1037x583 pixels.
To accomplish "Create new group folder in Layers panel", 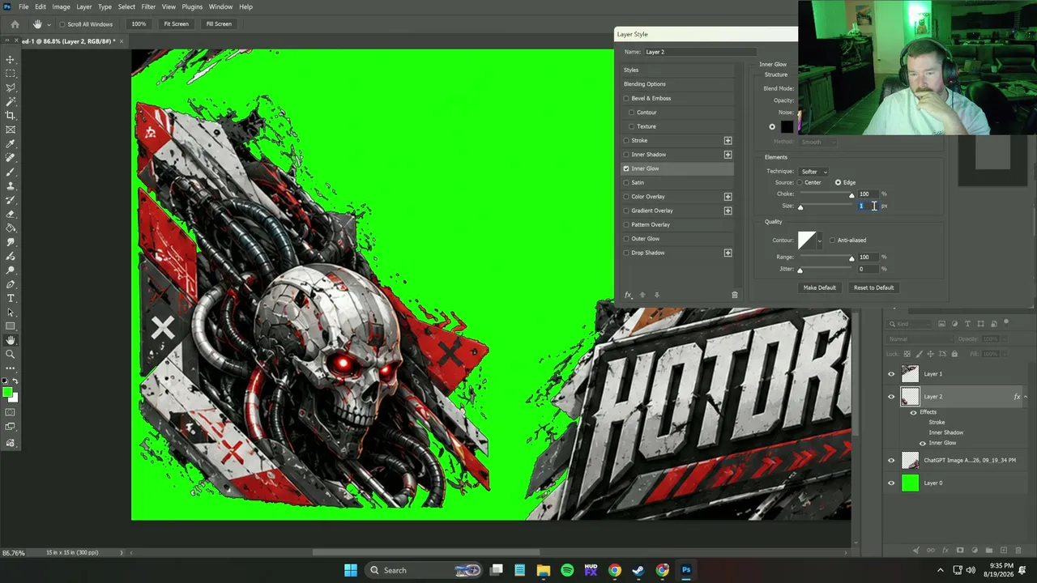I will coord(989,551).
